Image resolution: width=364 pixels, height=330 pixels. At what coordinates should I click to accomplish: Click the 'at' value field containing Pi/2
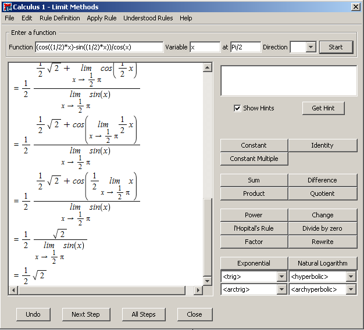click(245, 47)
